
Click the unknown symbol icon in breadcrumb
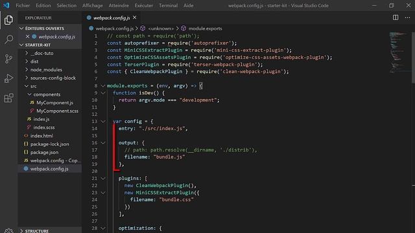pos(143,28)
